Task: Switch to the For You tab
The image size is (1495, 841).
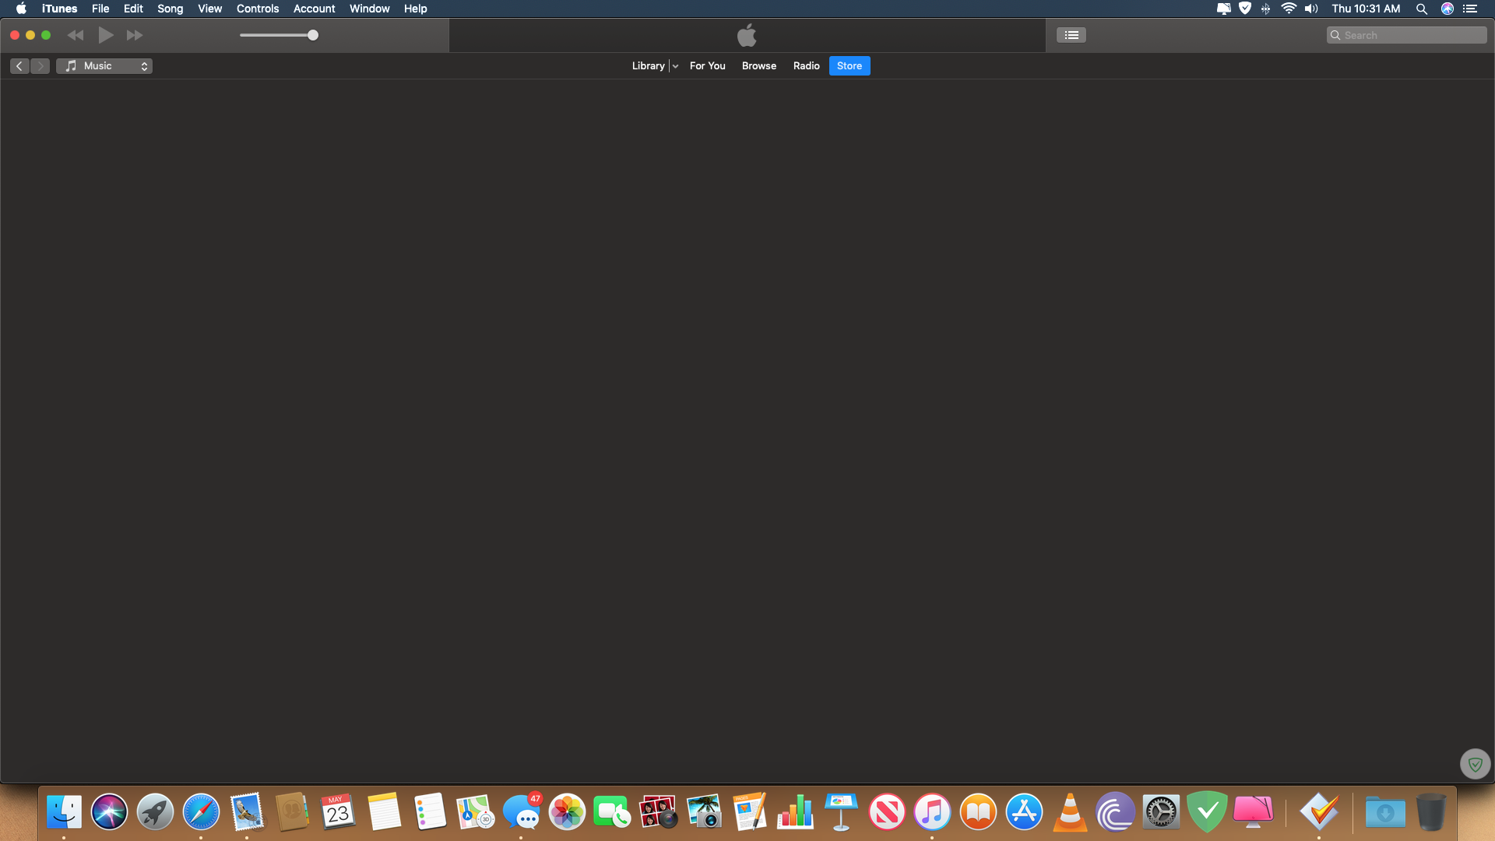Action: [707, 66]
